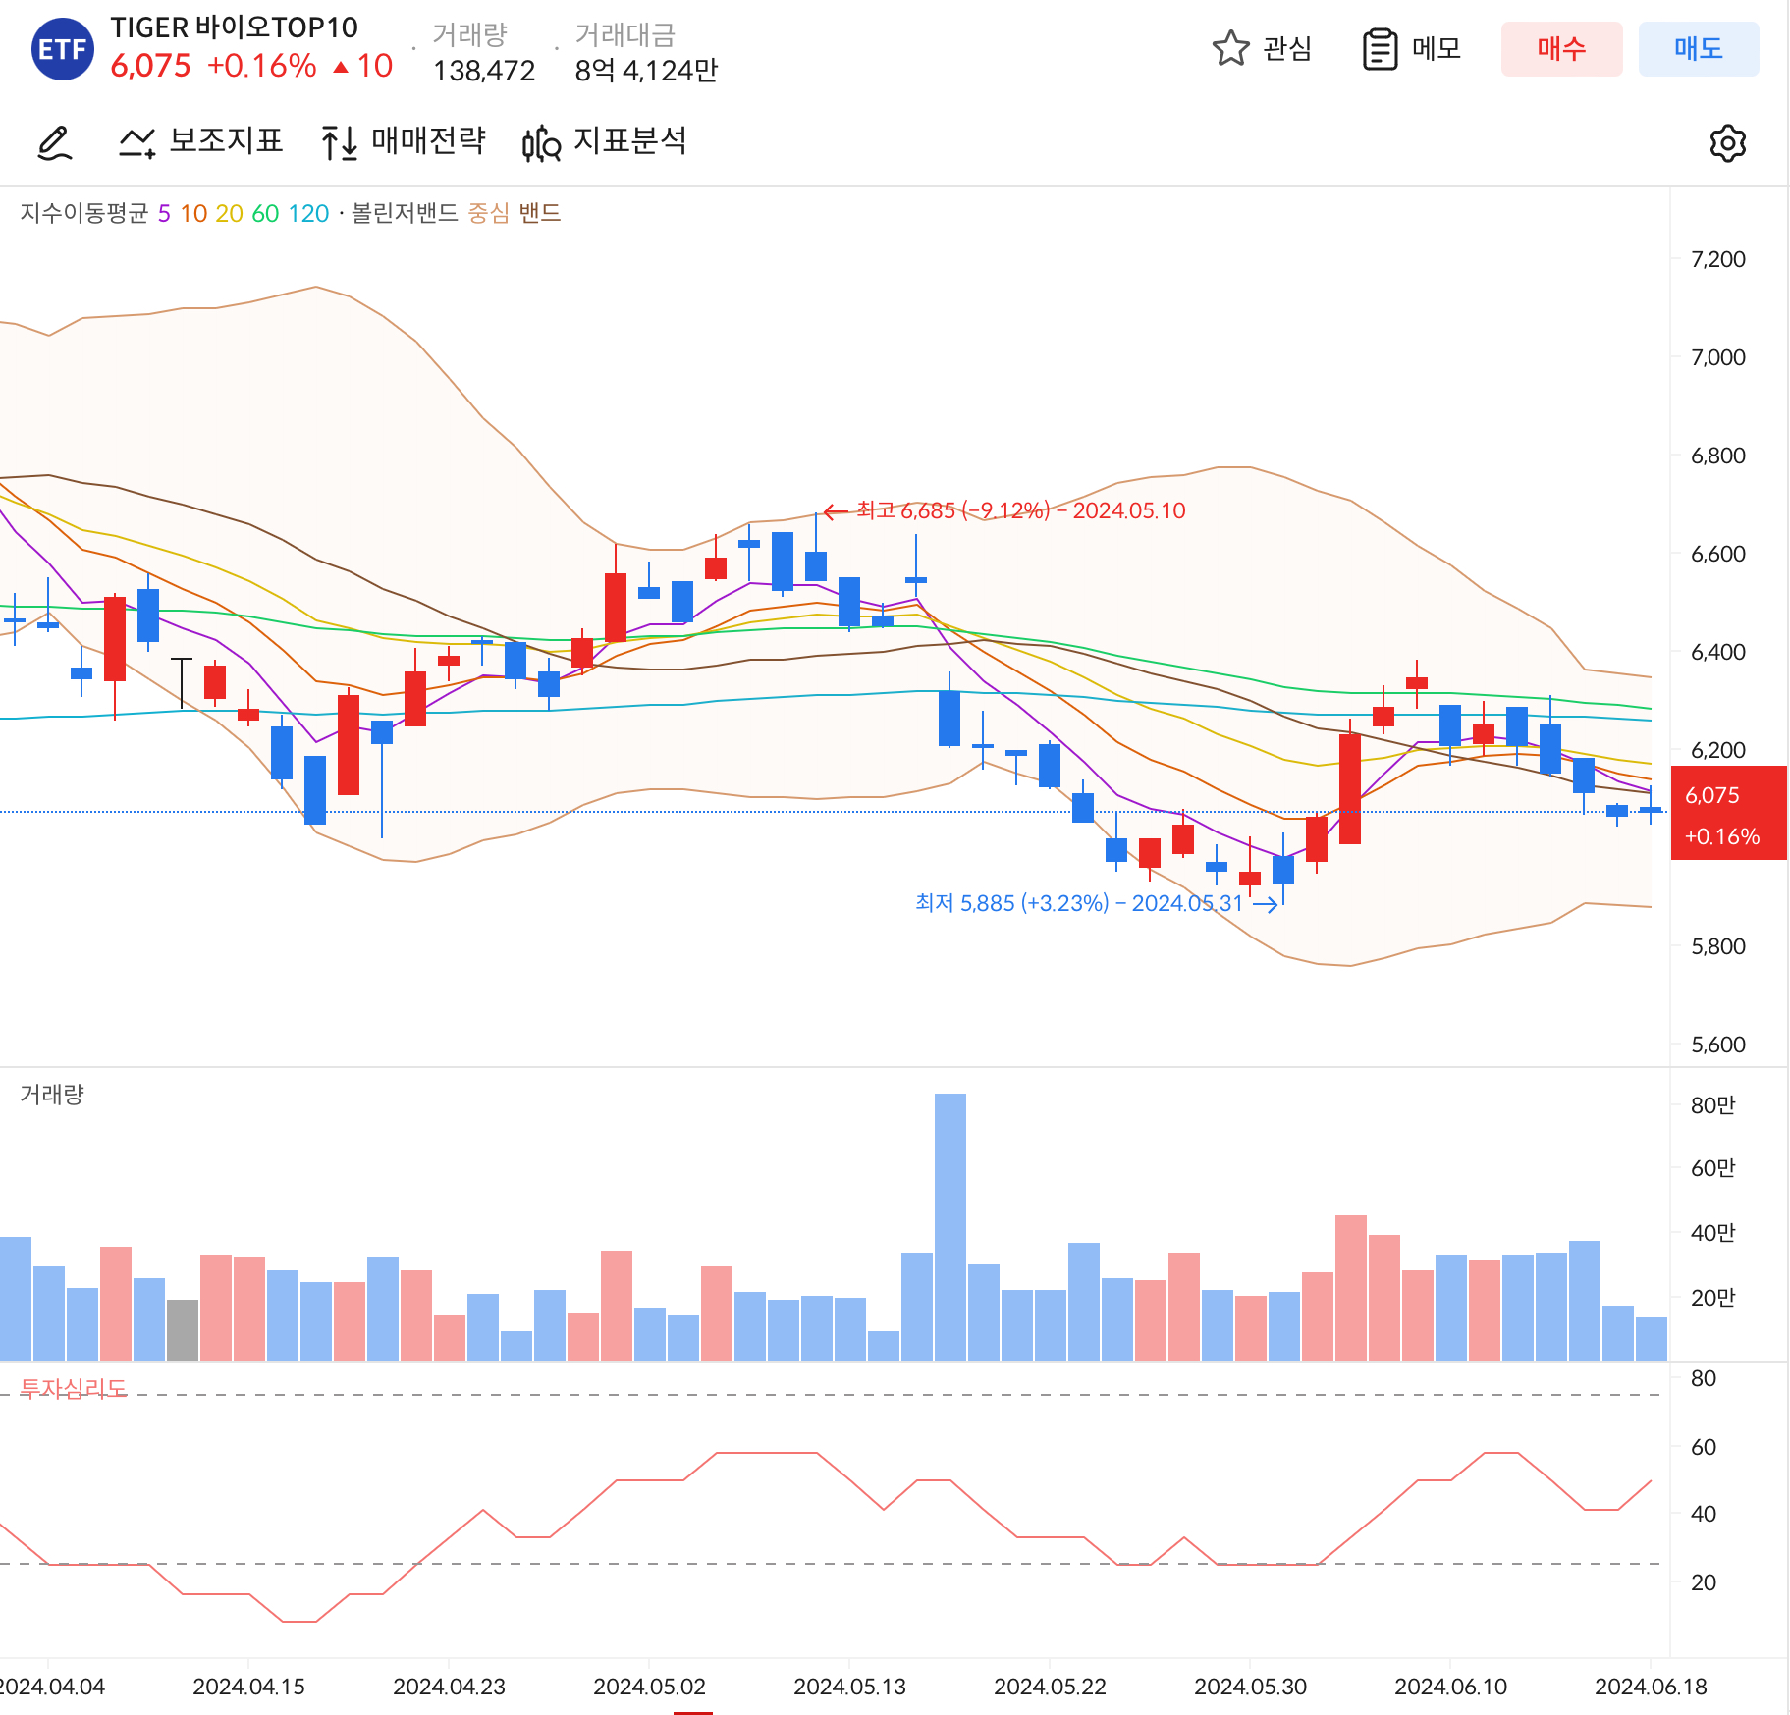Click the 지수이동평균 indicator label
Viewport: 1790px width, 1715px height.
[84, 214]
